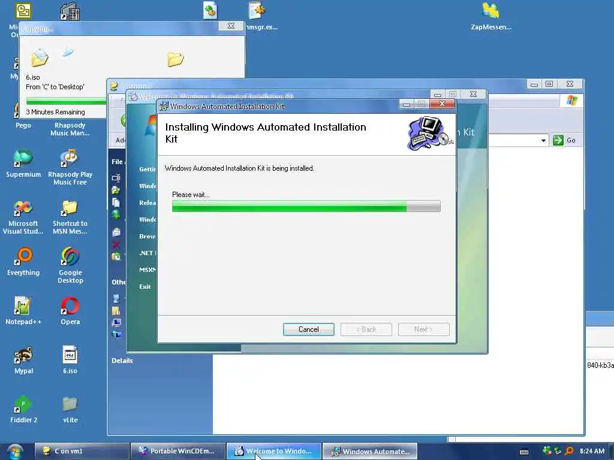
Task: Click the grayed-out Back button in installer
Action: [x=366, y=329]
